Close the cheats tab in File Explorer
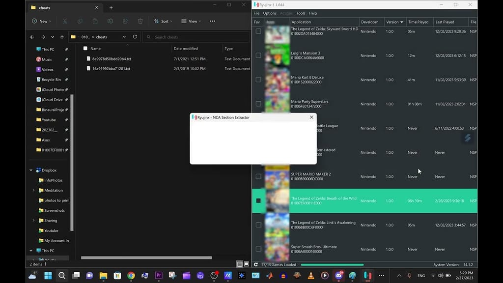 click(x=97, y=7)
